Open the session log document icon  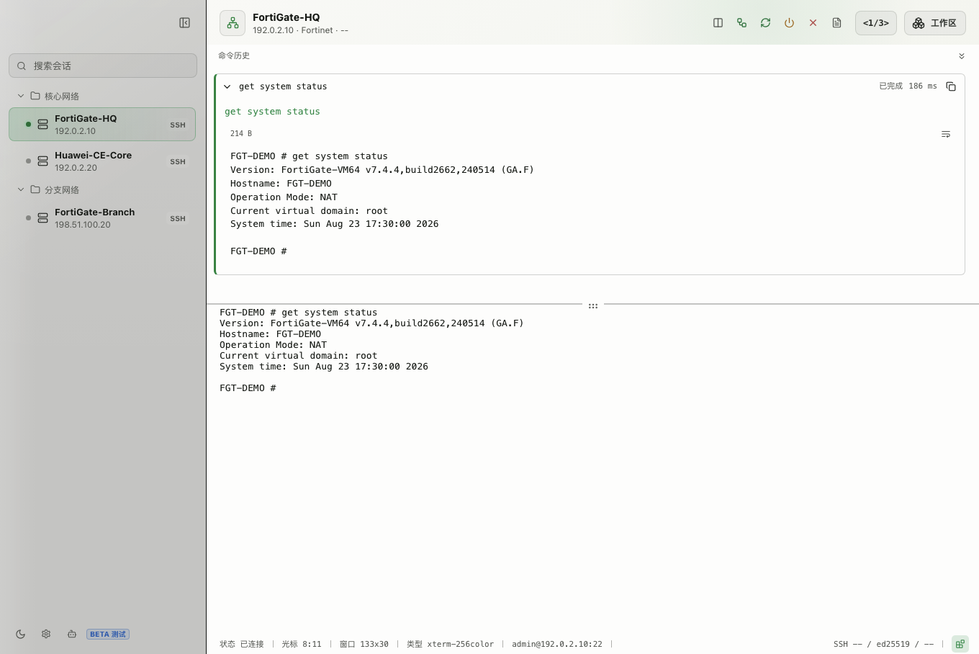[x=836, y=23]
